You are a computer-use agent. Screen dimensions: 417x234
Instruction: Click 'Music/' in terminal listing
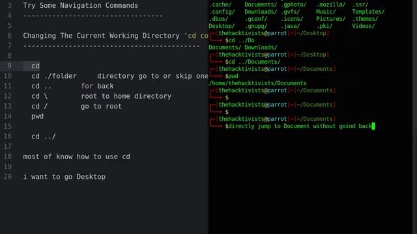pos(326,12)
